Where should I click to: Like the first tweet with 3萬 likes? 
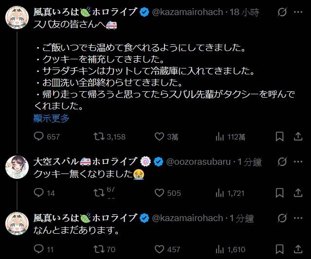point(160,137)
